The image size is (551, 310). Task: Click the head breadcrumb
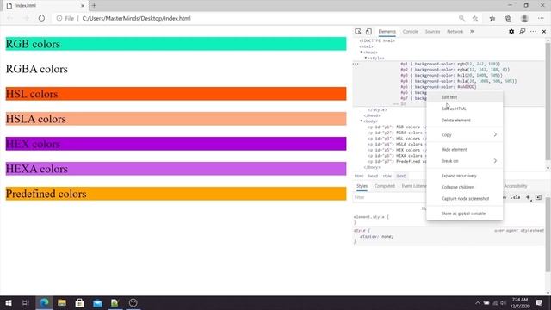click(x=373, y=176)
